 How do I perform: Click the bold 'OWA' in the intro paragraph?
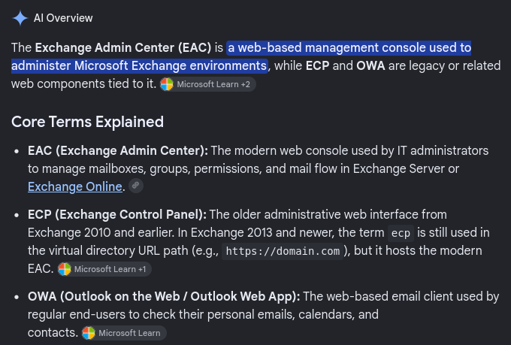point(370,66)
